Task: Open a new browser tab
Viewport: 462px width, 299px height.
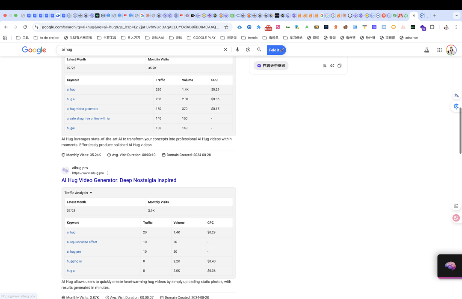Action: point(435,15)
